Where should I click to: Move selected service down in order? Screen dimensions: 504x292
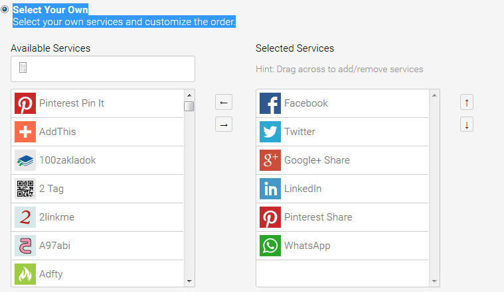(467, 124)
